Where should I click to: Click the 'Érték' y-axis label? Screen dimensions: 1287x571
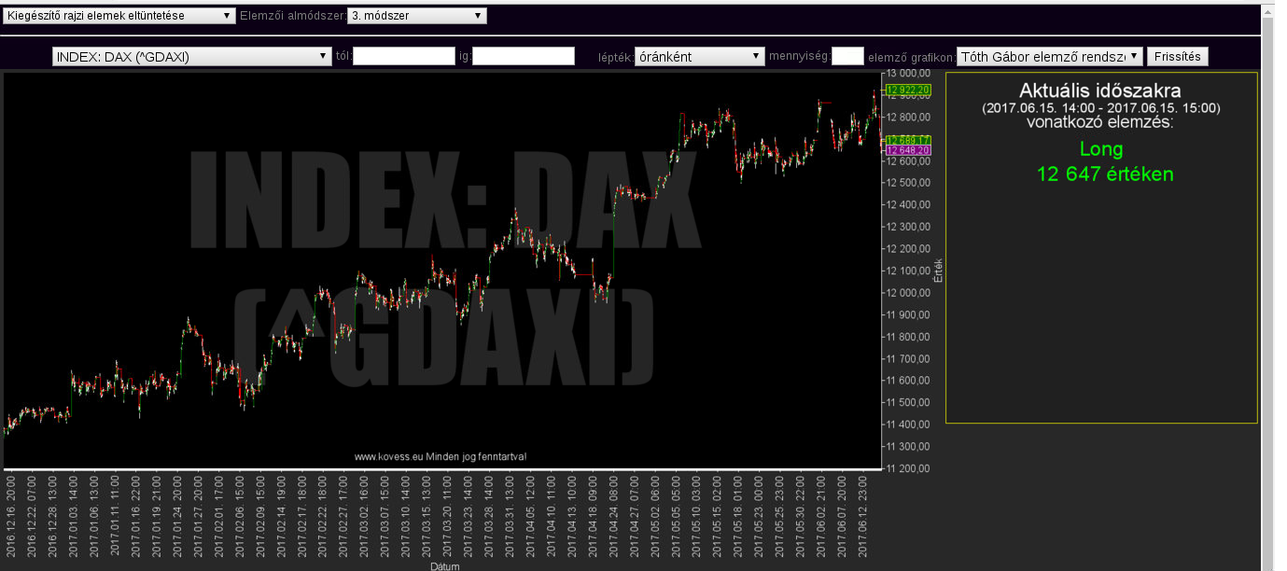tap(939, 270)
